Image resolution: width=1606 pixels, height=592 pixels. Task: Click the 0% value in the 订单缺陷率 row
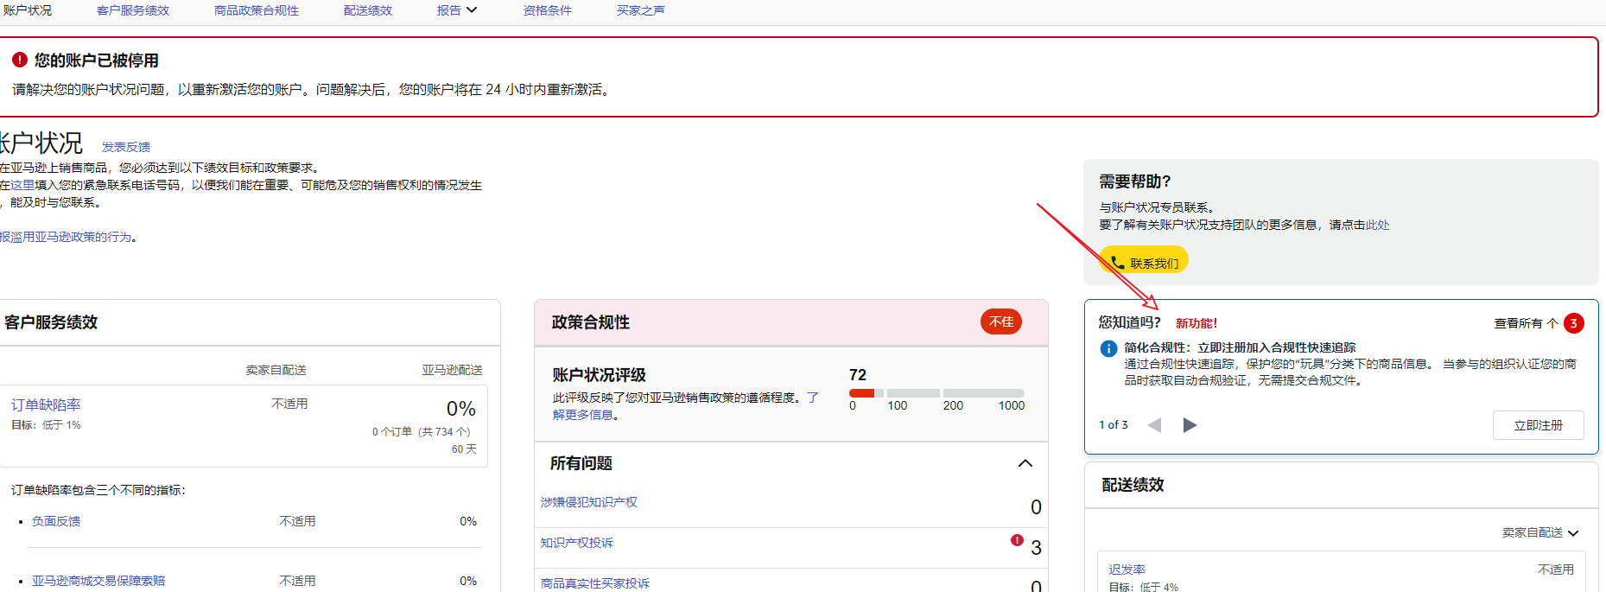pos(461,408)
